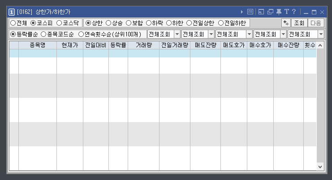
Task: Sort by 종목코드순 radio option
Action: click(57, 34)
